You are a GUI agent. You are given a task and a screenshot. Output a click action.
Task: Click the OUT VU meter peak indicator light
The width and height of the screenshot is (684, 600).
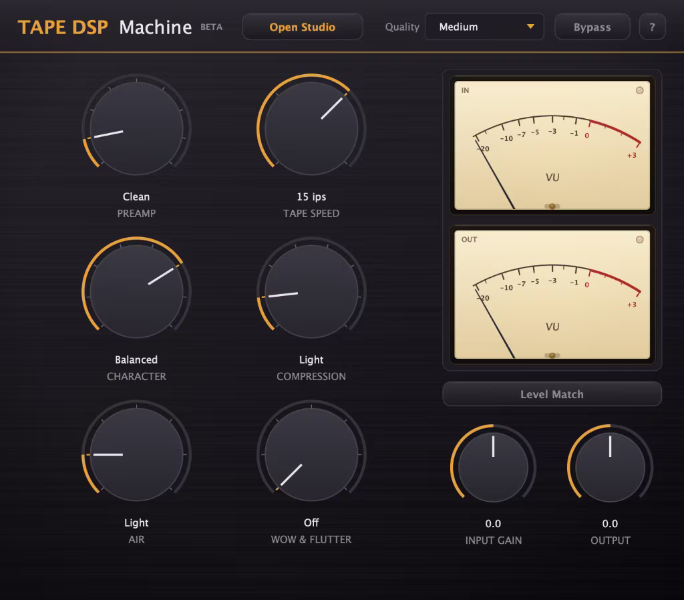click(639, 240)
